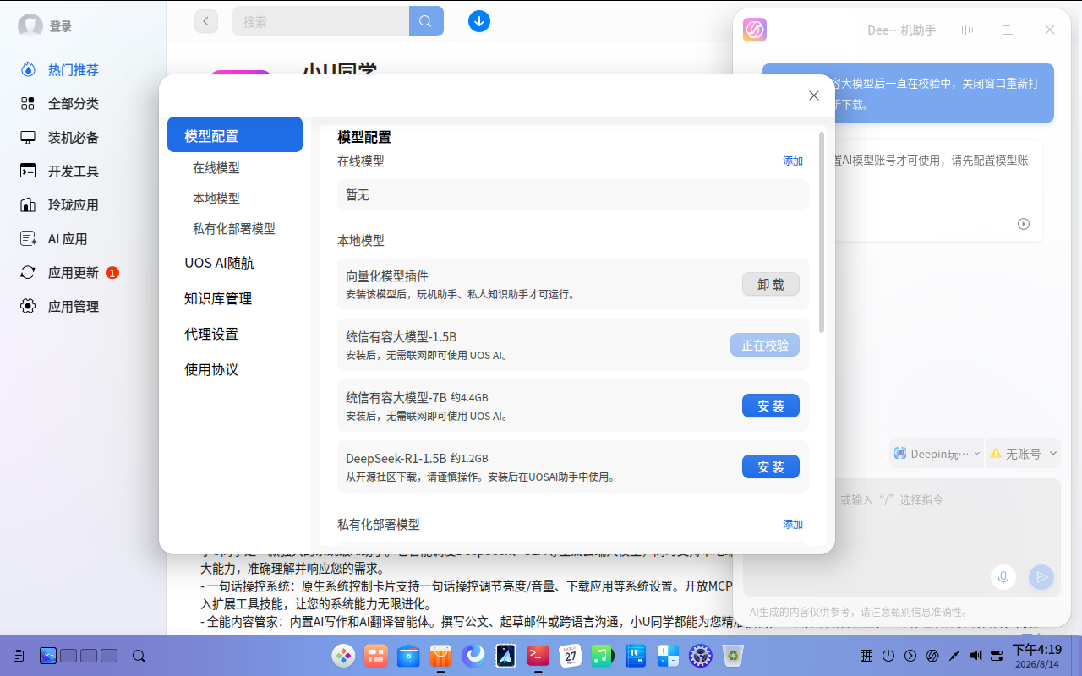Click the volume icon in the system tray
The height and width of the screenshot is (676, 1082).
(975, 656)
